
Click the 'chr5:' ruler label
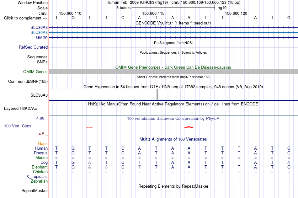pos(43,13)
